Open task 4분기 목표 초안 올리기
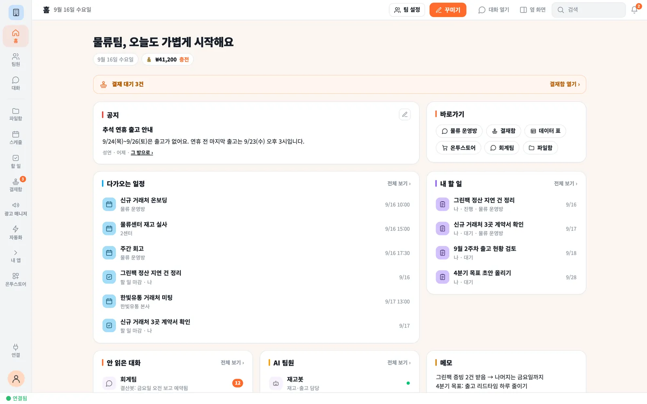Viewport: 647px width, 404px height. [506, 277]
